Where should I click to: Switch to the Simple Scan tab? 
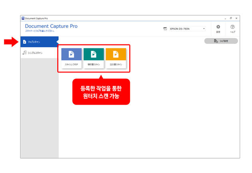[x=40, y=53]
